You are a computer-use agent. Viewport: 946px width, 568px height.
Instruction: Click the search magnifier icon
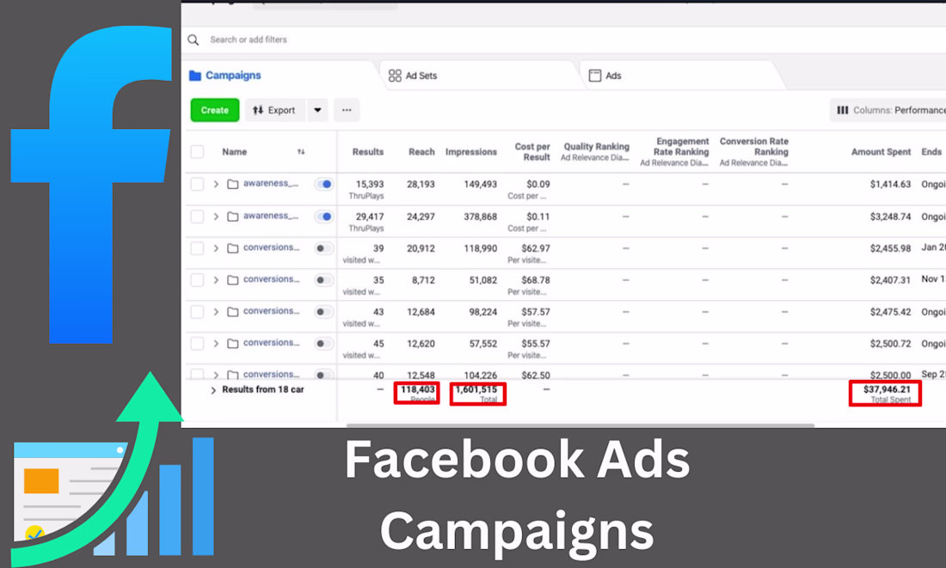click(x=193, y=40)
